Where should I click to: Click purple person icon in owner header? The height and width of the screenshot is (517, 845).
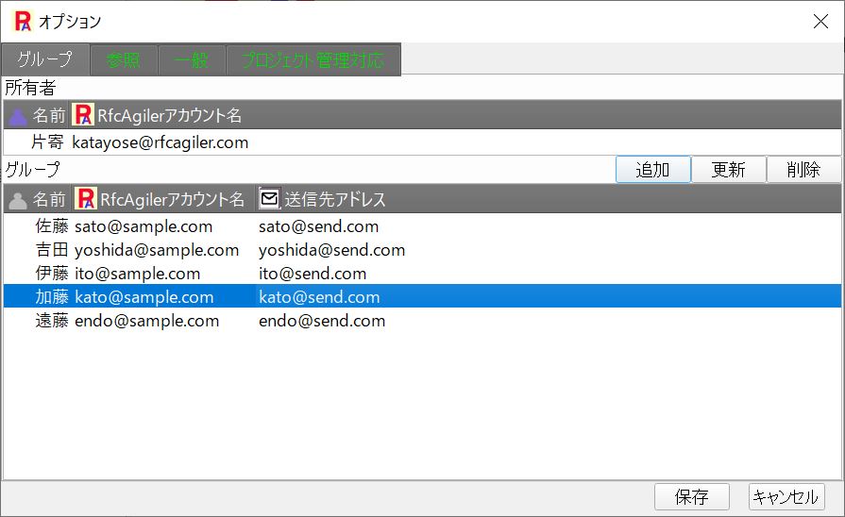click(x=17, y=116)
